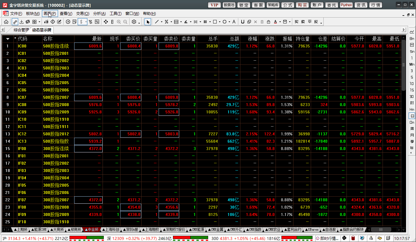Click the candlestick chart icon
Viewport: 416px width, 242px height.
click(46, 22)
